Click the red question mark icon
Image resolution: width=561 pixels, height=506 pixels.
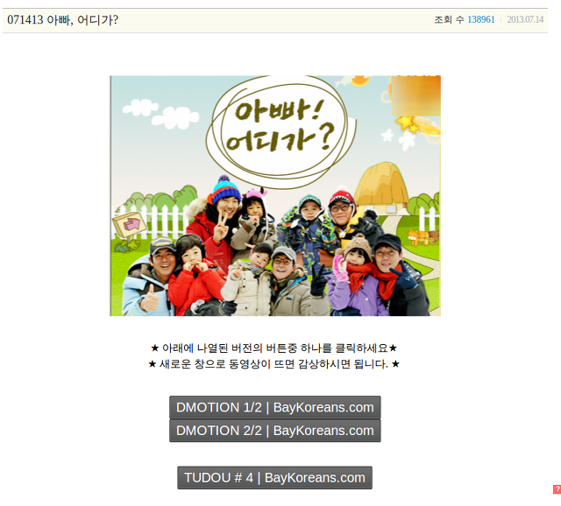[557, 488]
